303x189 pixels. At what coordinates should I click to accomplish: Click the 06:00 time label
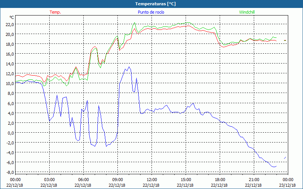83,180
